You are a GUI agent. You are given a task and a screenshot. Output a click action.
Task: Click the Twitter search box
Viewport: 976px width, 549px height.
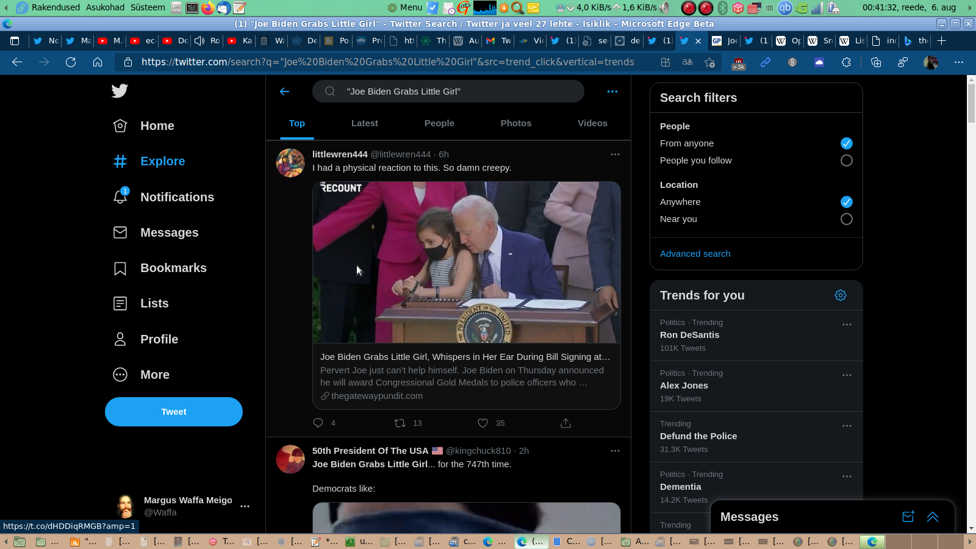[x=448, y=91]
